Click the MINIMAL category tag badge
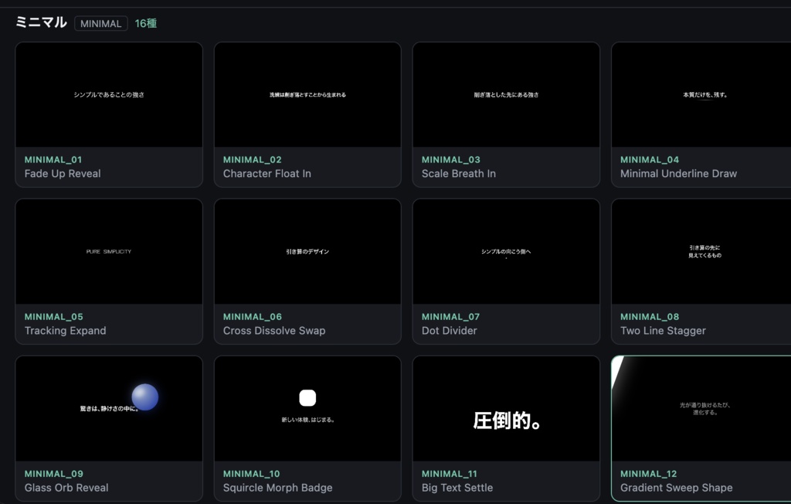Screen dimensions: 791x504 [101, 24]
